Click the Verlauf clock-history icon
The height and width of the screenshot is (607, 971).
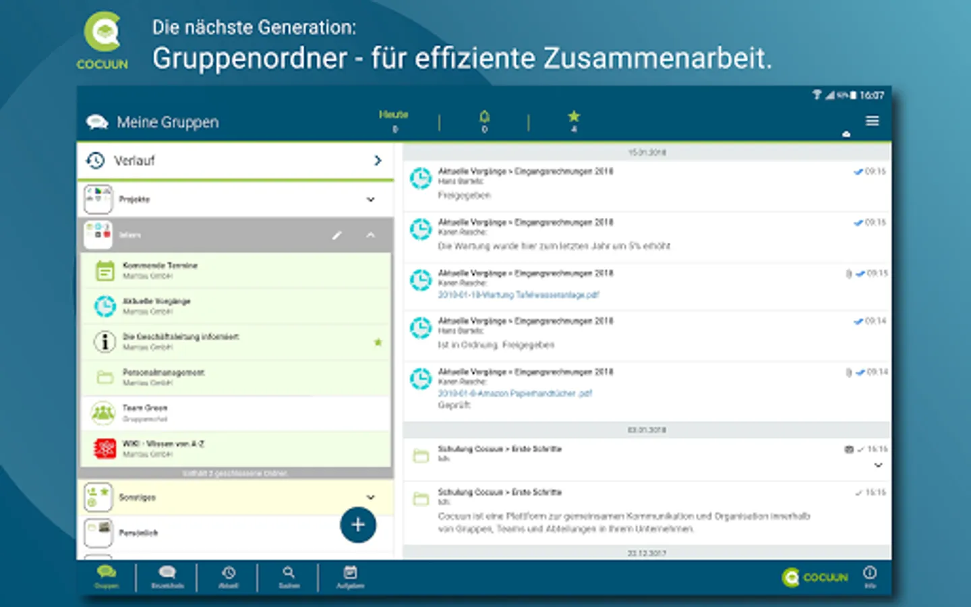95,161
